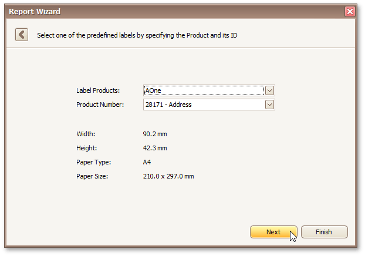Click the Label Products caption
The width and height of the screenshot is (365, 256).
(98, 90)
